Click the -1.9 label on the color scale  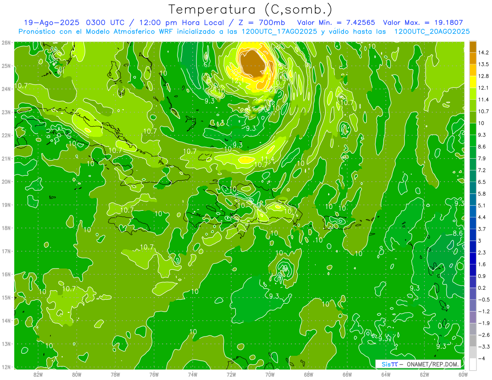pos(483,323)
